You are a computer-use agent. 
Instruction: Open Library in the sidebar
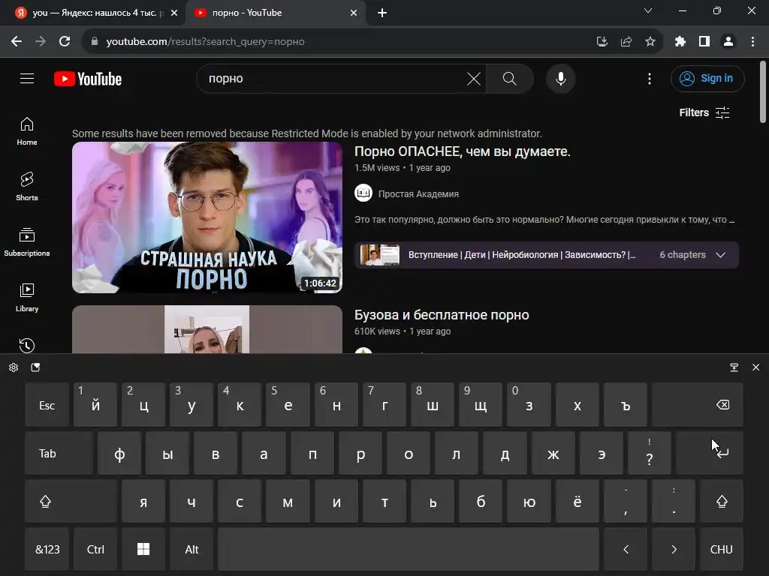pyautogui.click(x=27, y=297)
